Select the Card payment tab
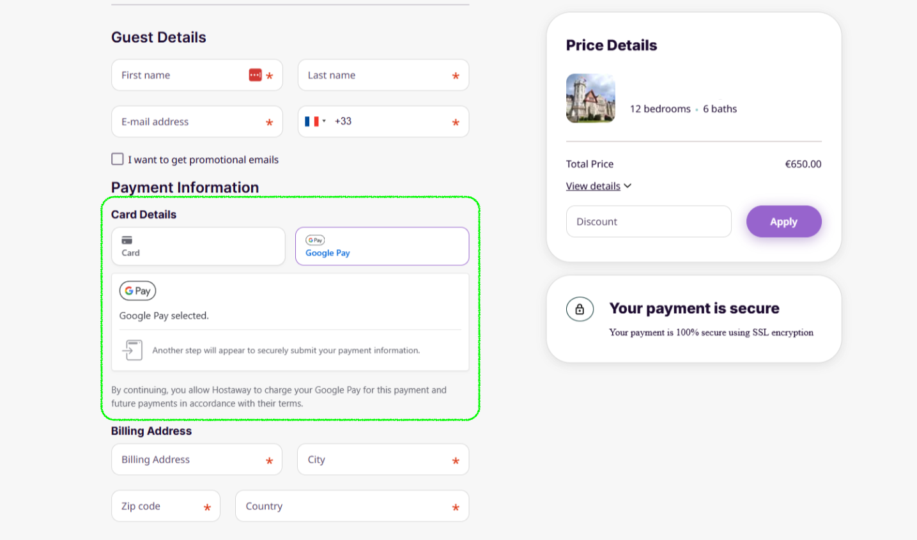The height and width of the screenshot is (540, 917). click(198, 246)
